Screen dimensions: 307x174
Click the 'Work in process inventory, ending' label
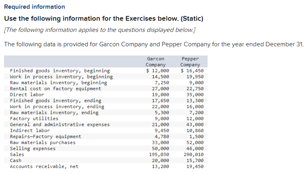(57, 107)
